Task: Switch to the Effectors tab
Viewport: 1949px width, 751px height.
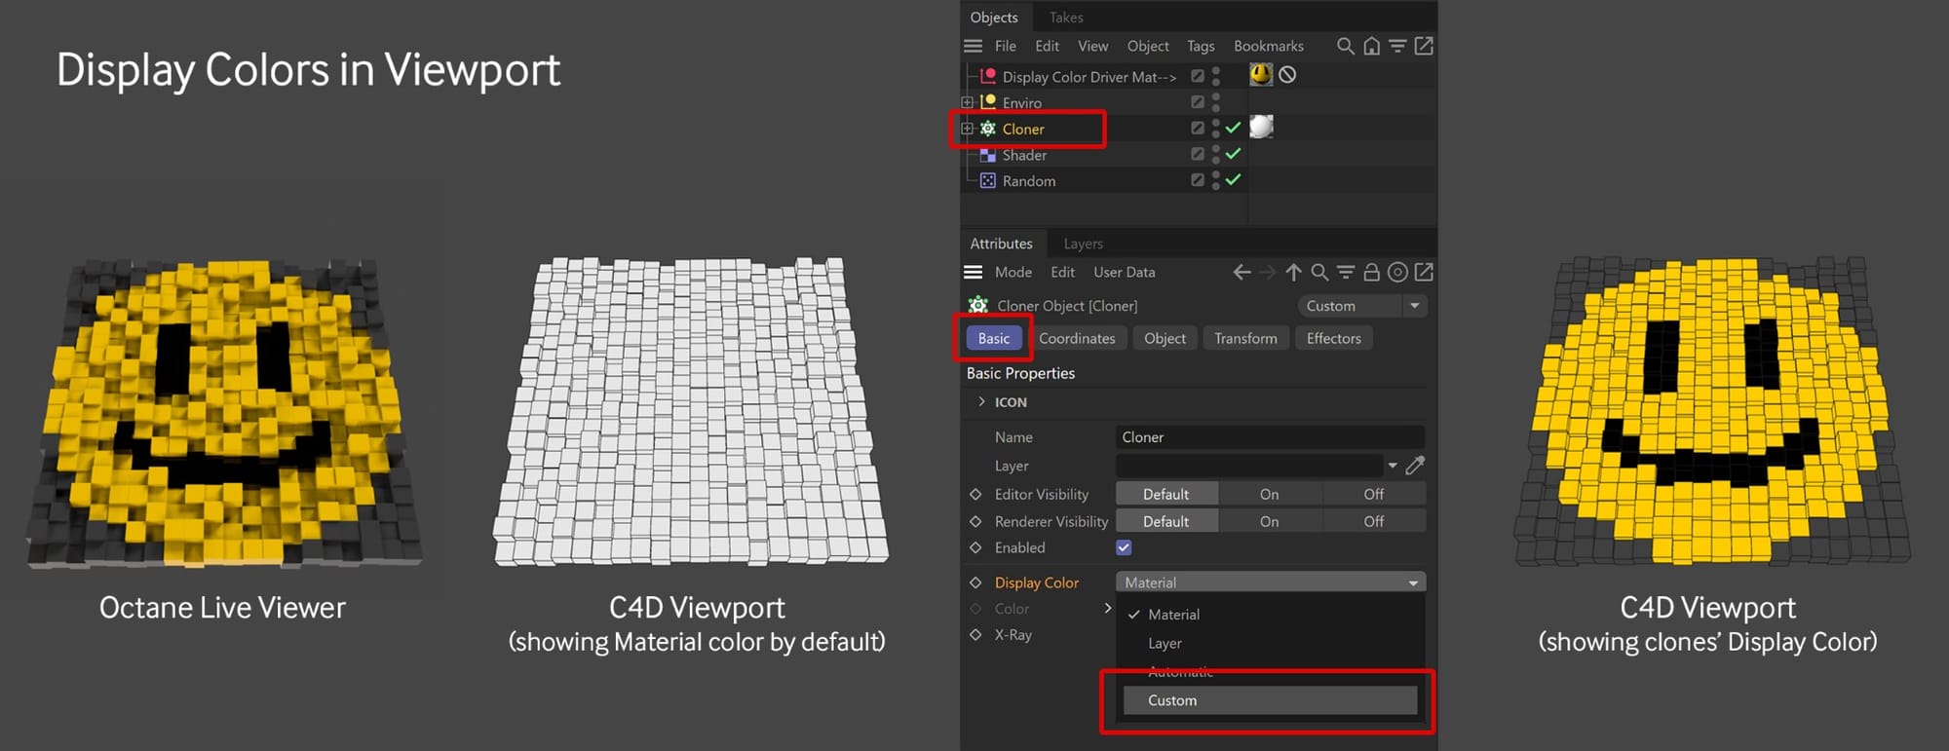Action: pyautogui.click(x=1333, y=338)
